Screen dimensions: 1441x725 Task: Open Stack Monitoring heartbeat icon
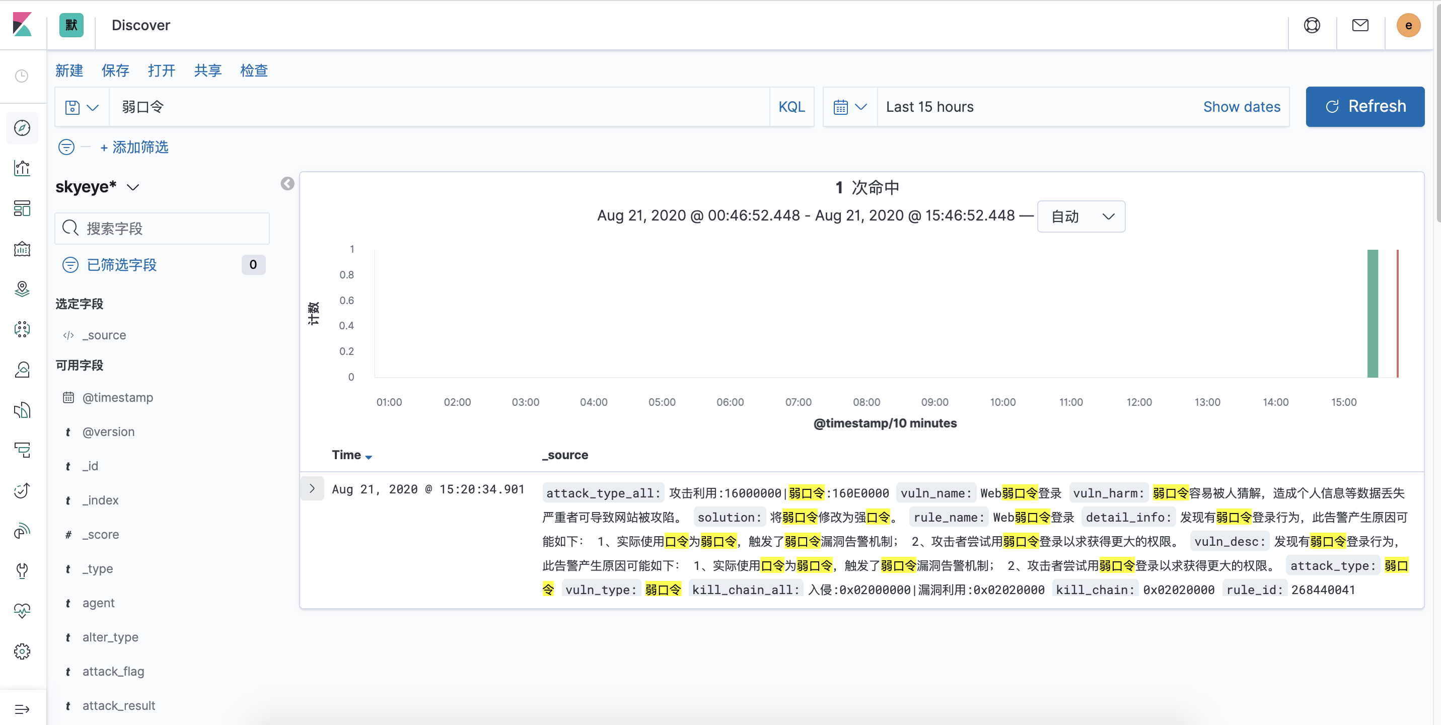[x=22, y=611]
